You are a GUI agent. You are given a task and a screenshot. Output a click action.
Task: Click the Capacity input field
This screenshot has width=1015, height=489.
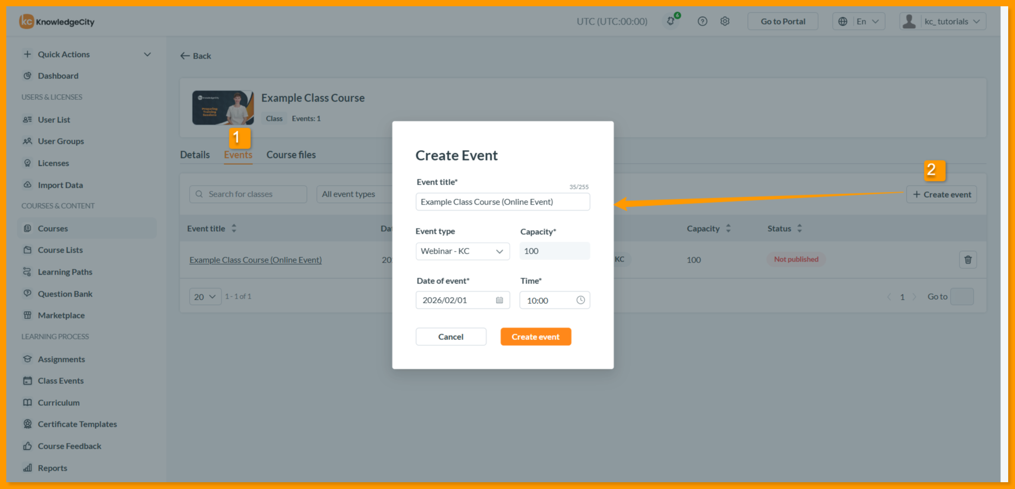click(555, 251)
